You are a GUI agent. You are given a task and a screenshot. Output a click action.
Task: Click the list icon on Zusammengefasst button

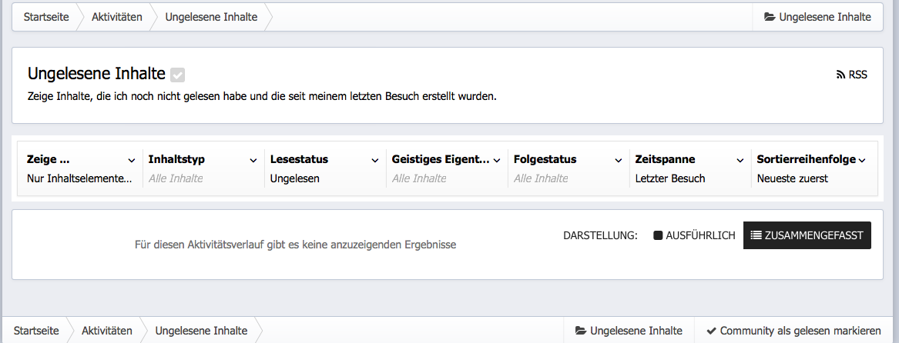click(756, 235)
